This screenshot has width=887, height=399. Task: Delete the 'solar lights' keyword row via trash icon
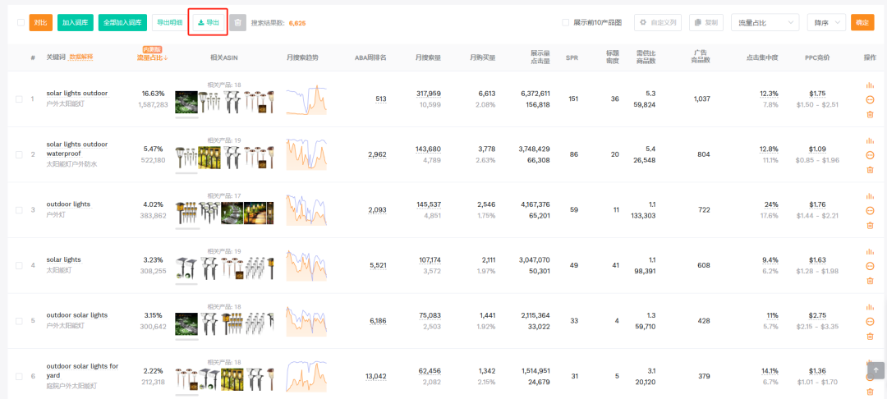click(x=870, y=281)
